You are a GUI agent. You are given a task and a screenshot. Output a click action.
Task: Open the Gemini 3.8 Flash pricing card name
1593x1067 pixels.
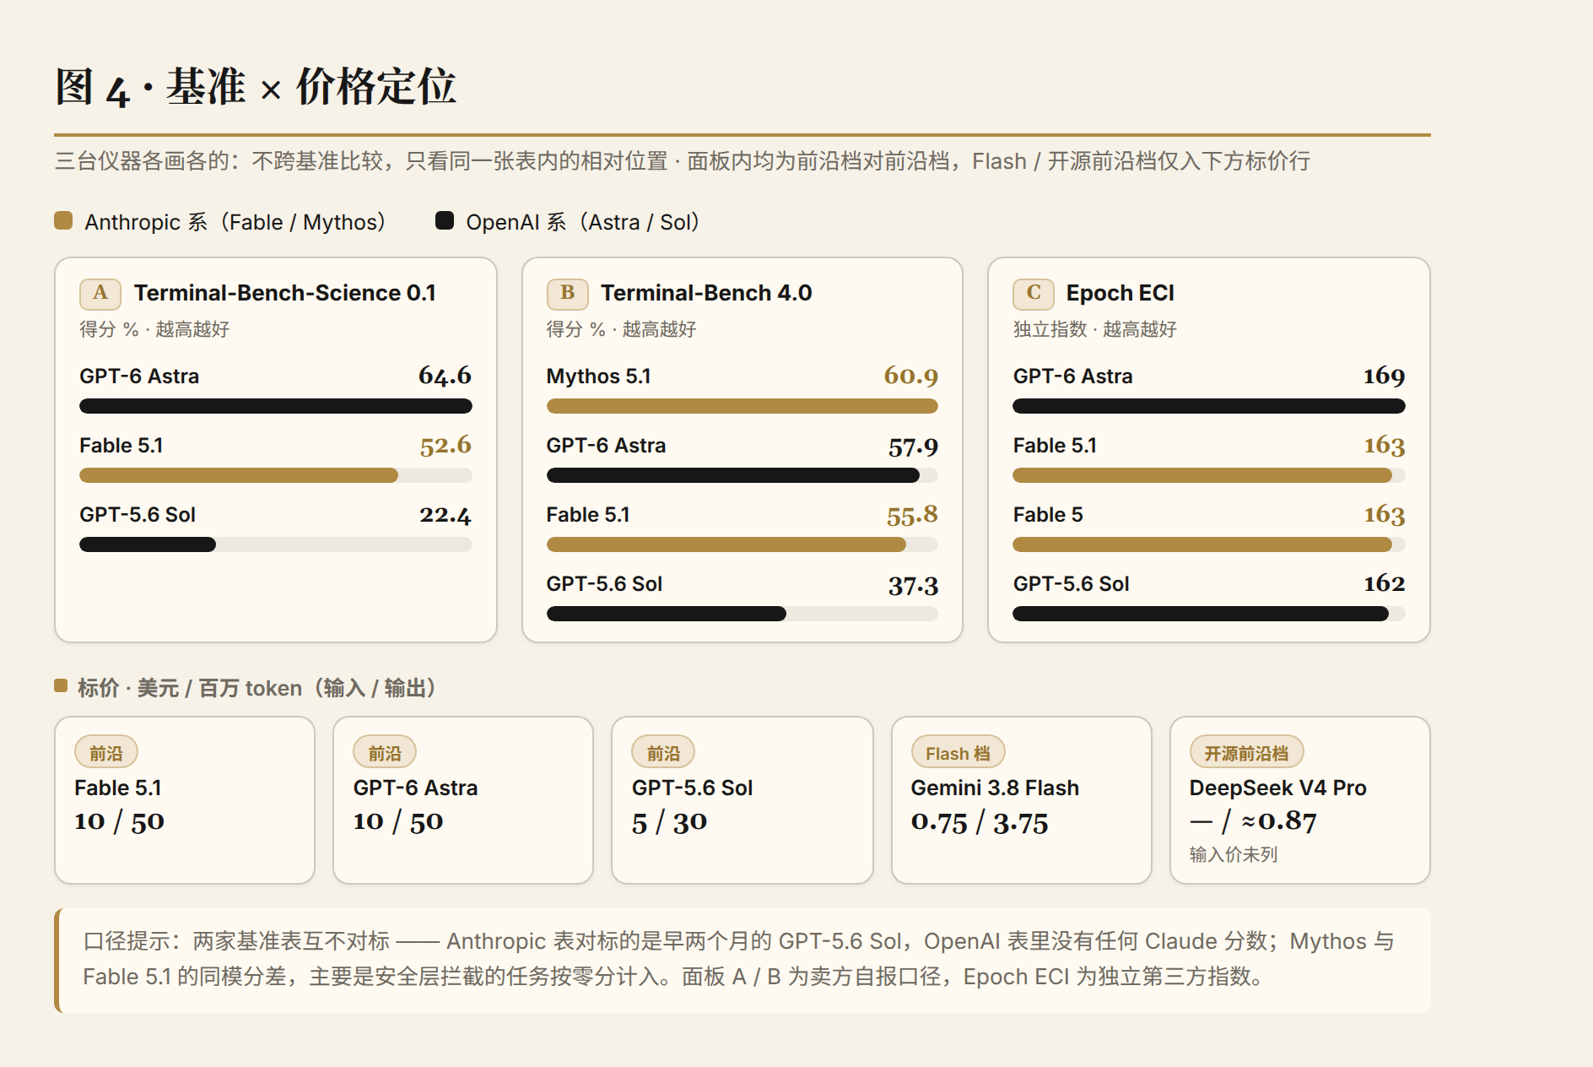coord(995,788)
